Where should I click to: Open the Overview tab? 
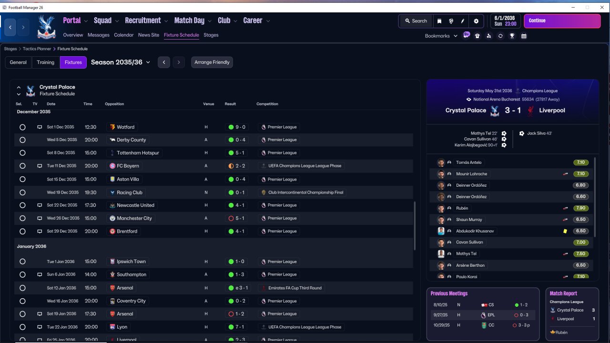[x=73, y=35]
